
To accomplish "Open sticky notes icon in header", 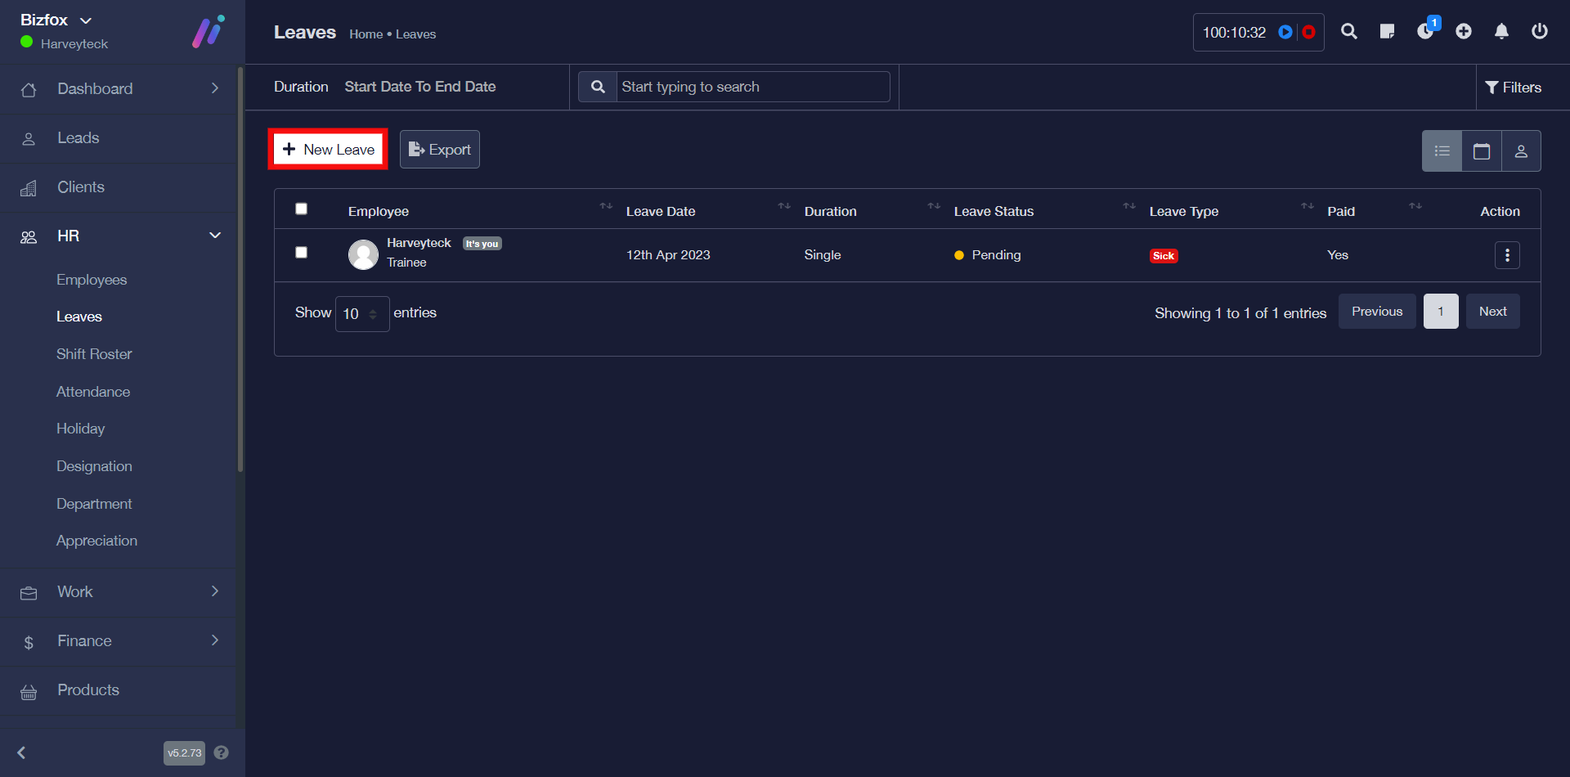I will tap(1387, 32).
